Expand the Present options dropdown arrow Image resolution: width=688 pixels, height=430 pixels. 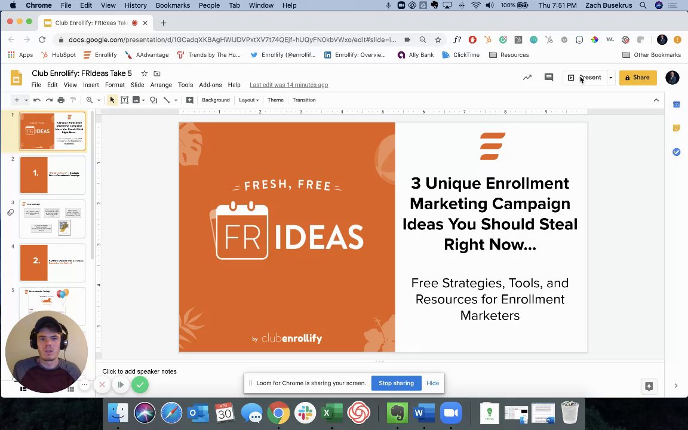[610, 78]
